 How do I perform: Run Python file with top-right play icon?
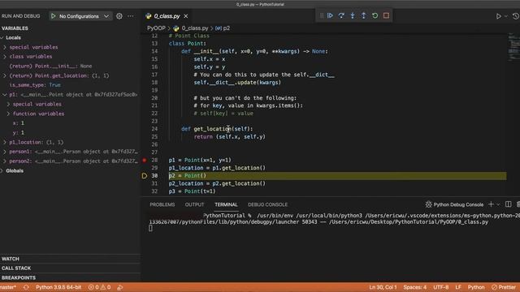pyautogui.click(x=498, y=16)
